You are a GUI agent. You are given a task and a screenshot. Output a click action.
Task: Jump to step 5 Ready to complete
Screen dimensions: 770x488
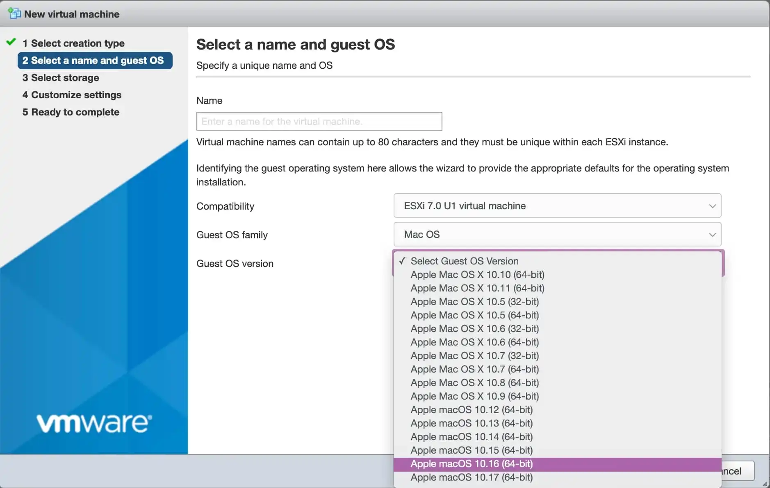point(71,112)
